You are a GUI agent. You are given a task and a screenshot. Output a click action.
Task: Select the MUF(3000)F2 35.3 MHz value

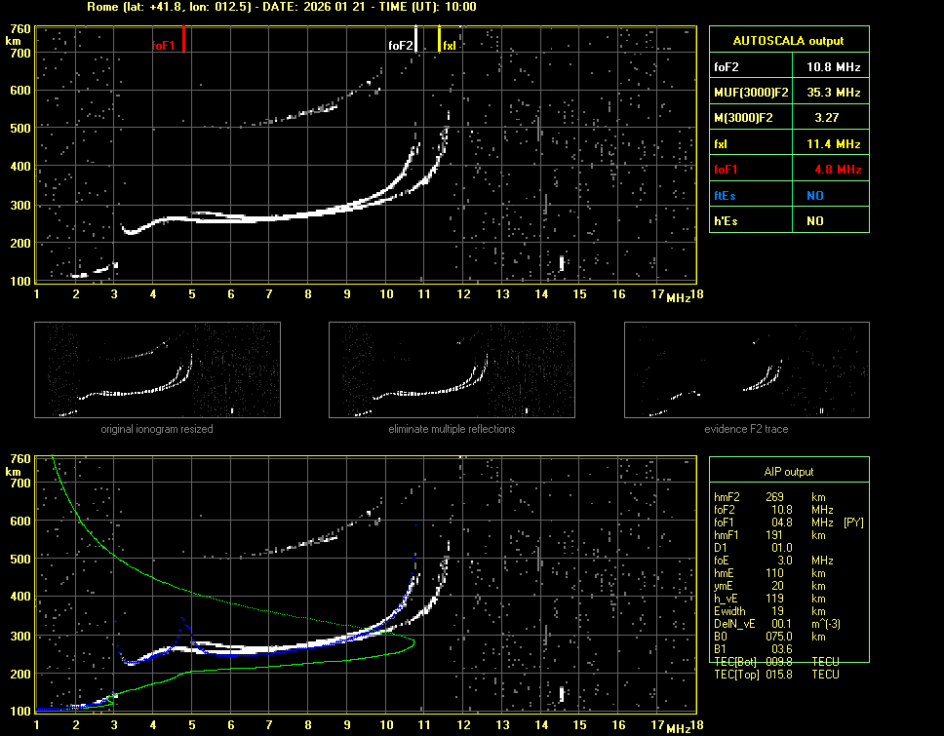[x=833, y=93]
